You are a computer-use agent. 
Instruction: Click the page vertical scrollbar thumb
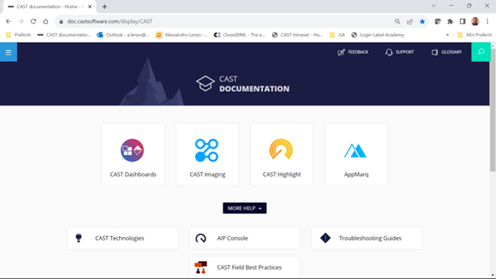(x=493, y=110)
